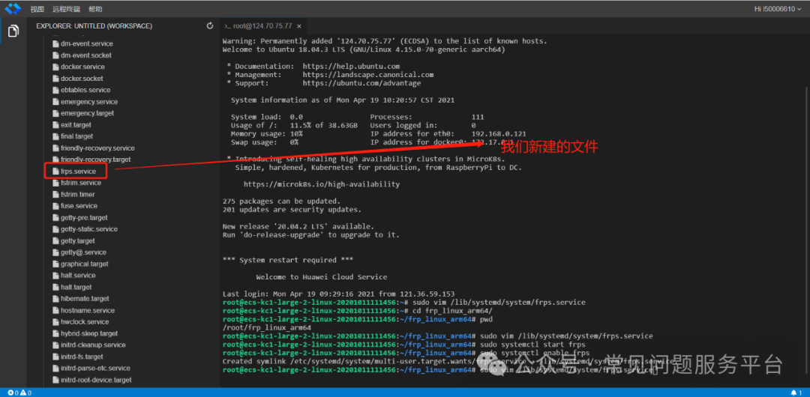The height and width of the screenshot is (397, 810).
Task: Open hostname.service file
Action: tap(87, 310)
